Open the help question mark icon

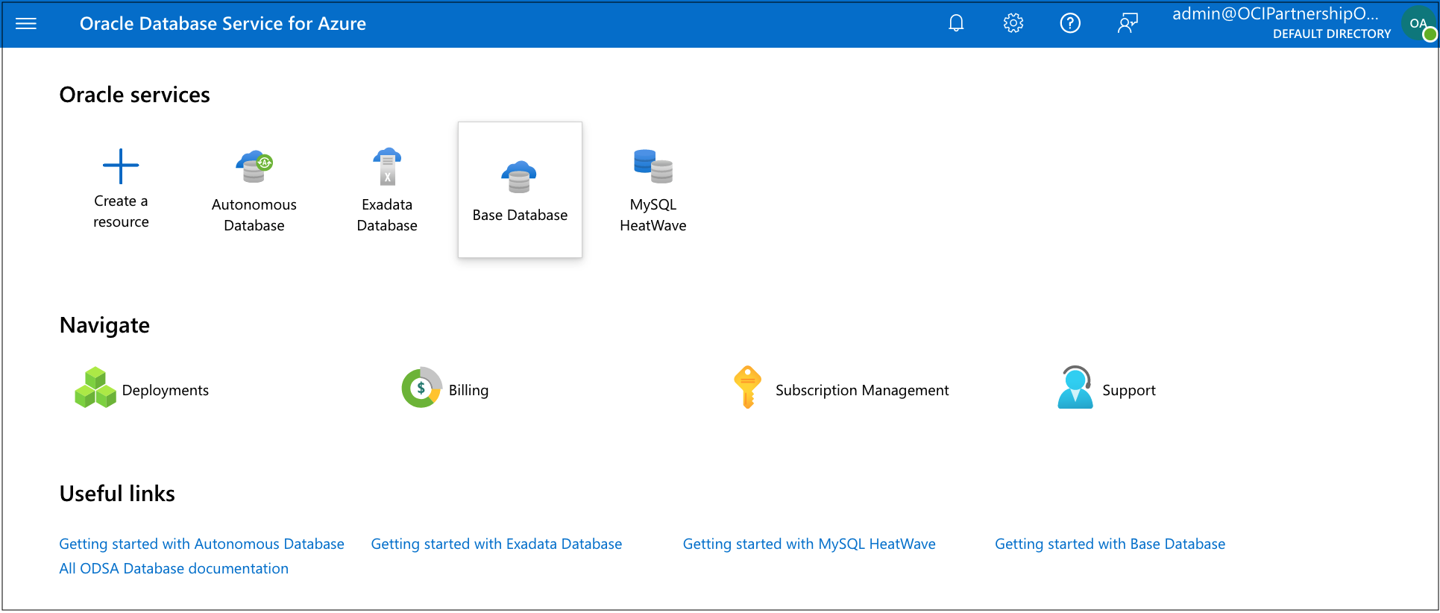coord(1070,24)
